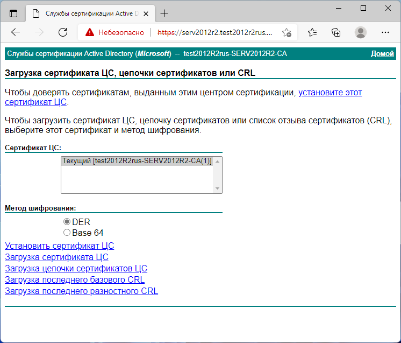Close the Службы сертификации Active Directory tab

pyautogui.click(x=146, y=13)
